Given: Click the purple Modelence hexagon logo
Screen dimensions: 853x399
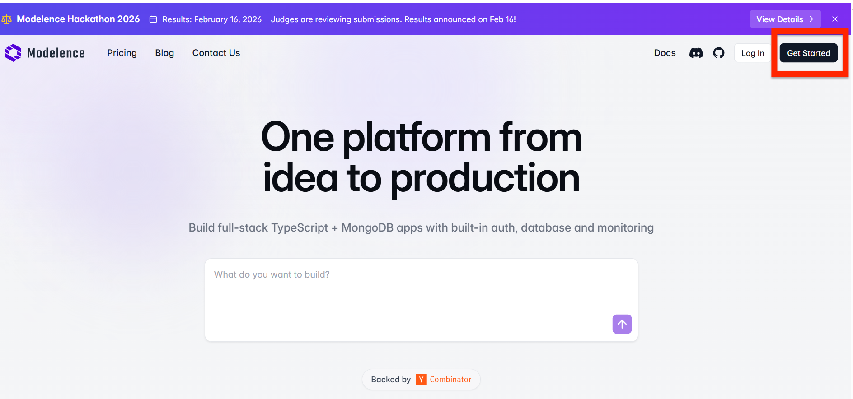Looking at the screenshot, I should click(13, 53).
